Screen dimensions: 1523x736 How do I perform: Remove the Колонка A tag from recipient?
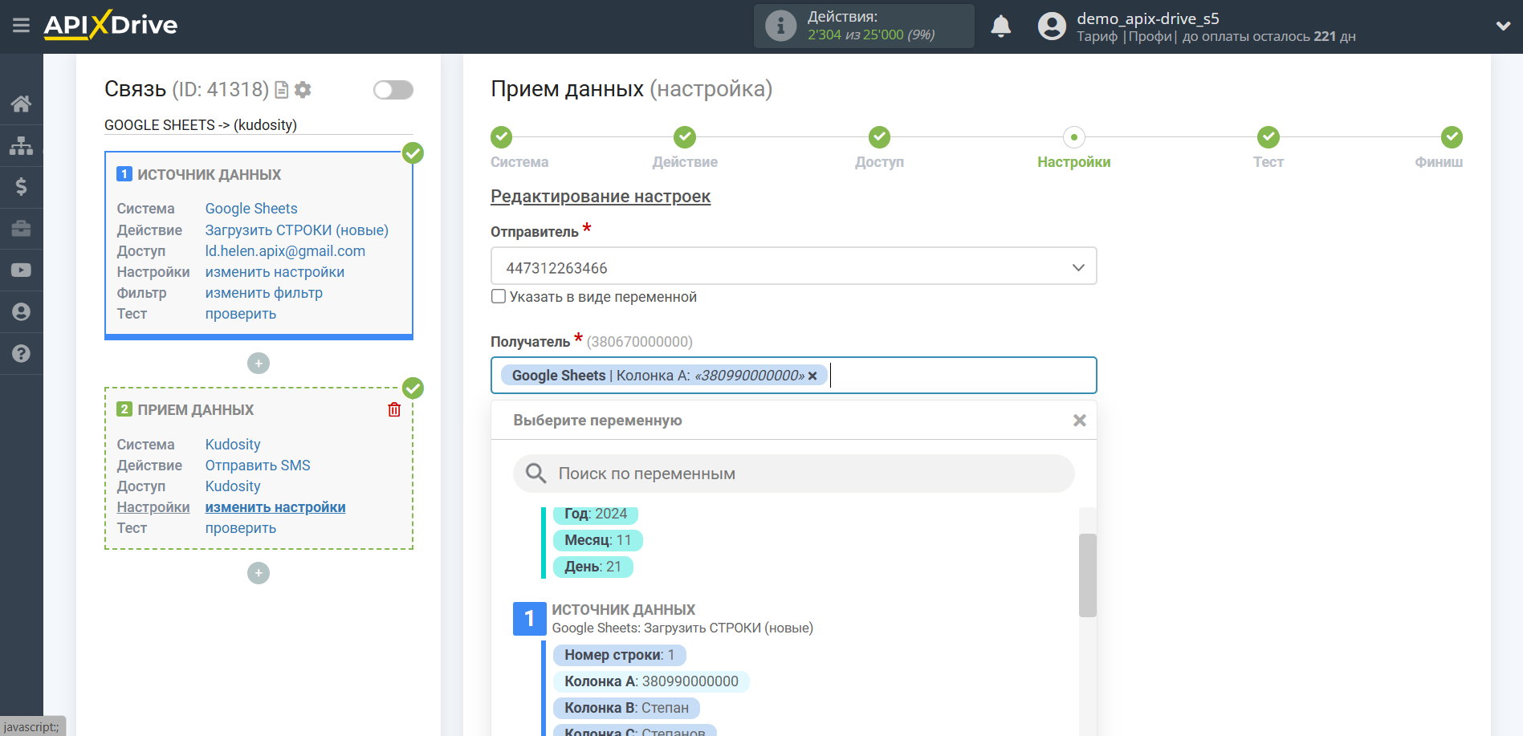812,376
